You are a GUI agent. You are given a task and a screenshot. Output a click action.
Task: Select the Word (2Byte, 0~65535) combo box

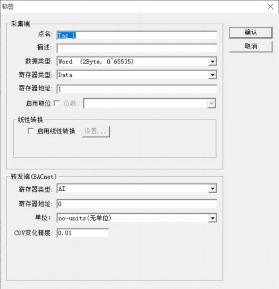137,61
